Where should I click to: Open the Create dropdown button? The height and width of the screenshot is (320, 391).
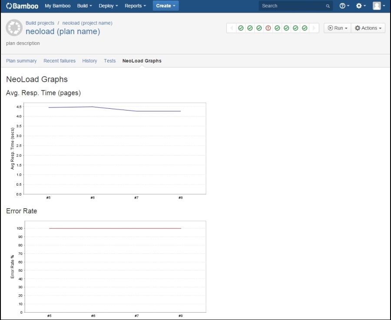pos(166,6)
